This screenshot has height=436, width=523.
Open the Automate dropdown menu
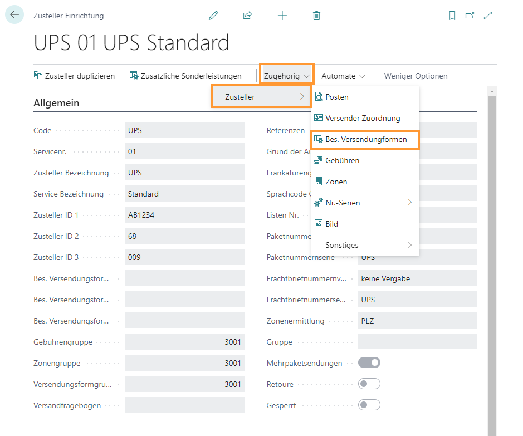(x=343, y=76)
